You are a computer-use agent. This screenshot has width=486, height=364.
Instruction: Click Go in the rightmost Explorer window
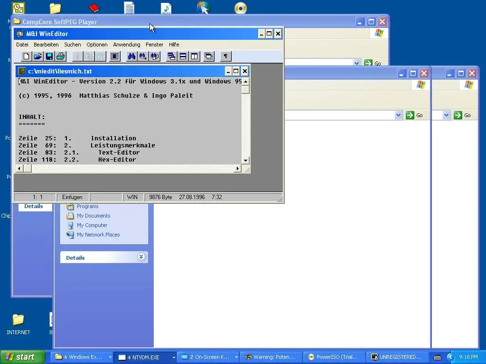pos(462,115)
